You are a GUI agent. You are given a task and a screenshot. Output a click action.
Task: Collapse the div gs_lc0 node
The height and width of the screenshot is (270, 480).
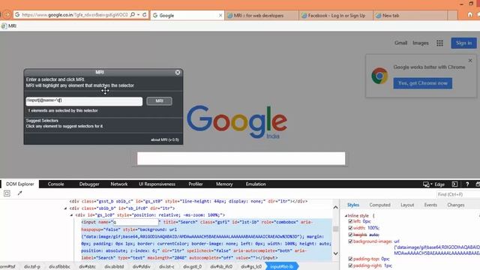coord(71,215)
